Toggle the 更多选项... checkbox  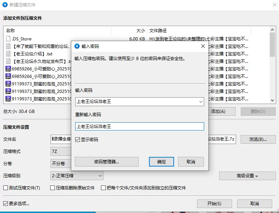5,203
